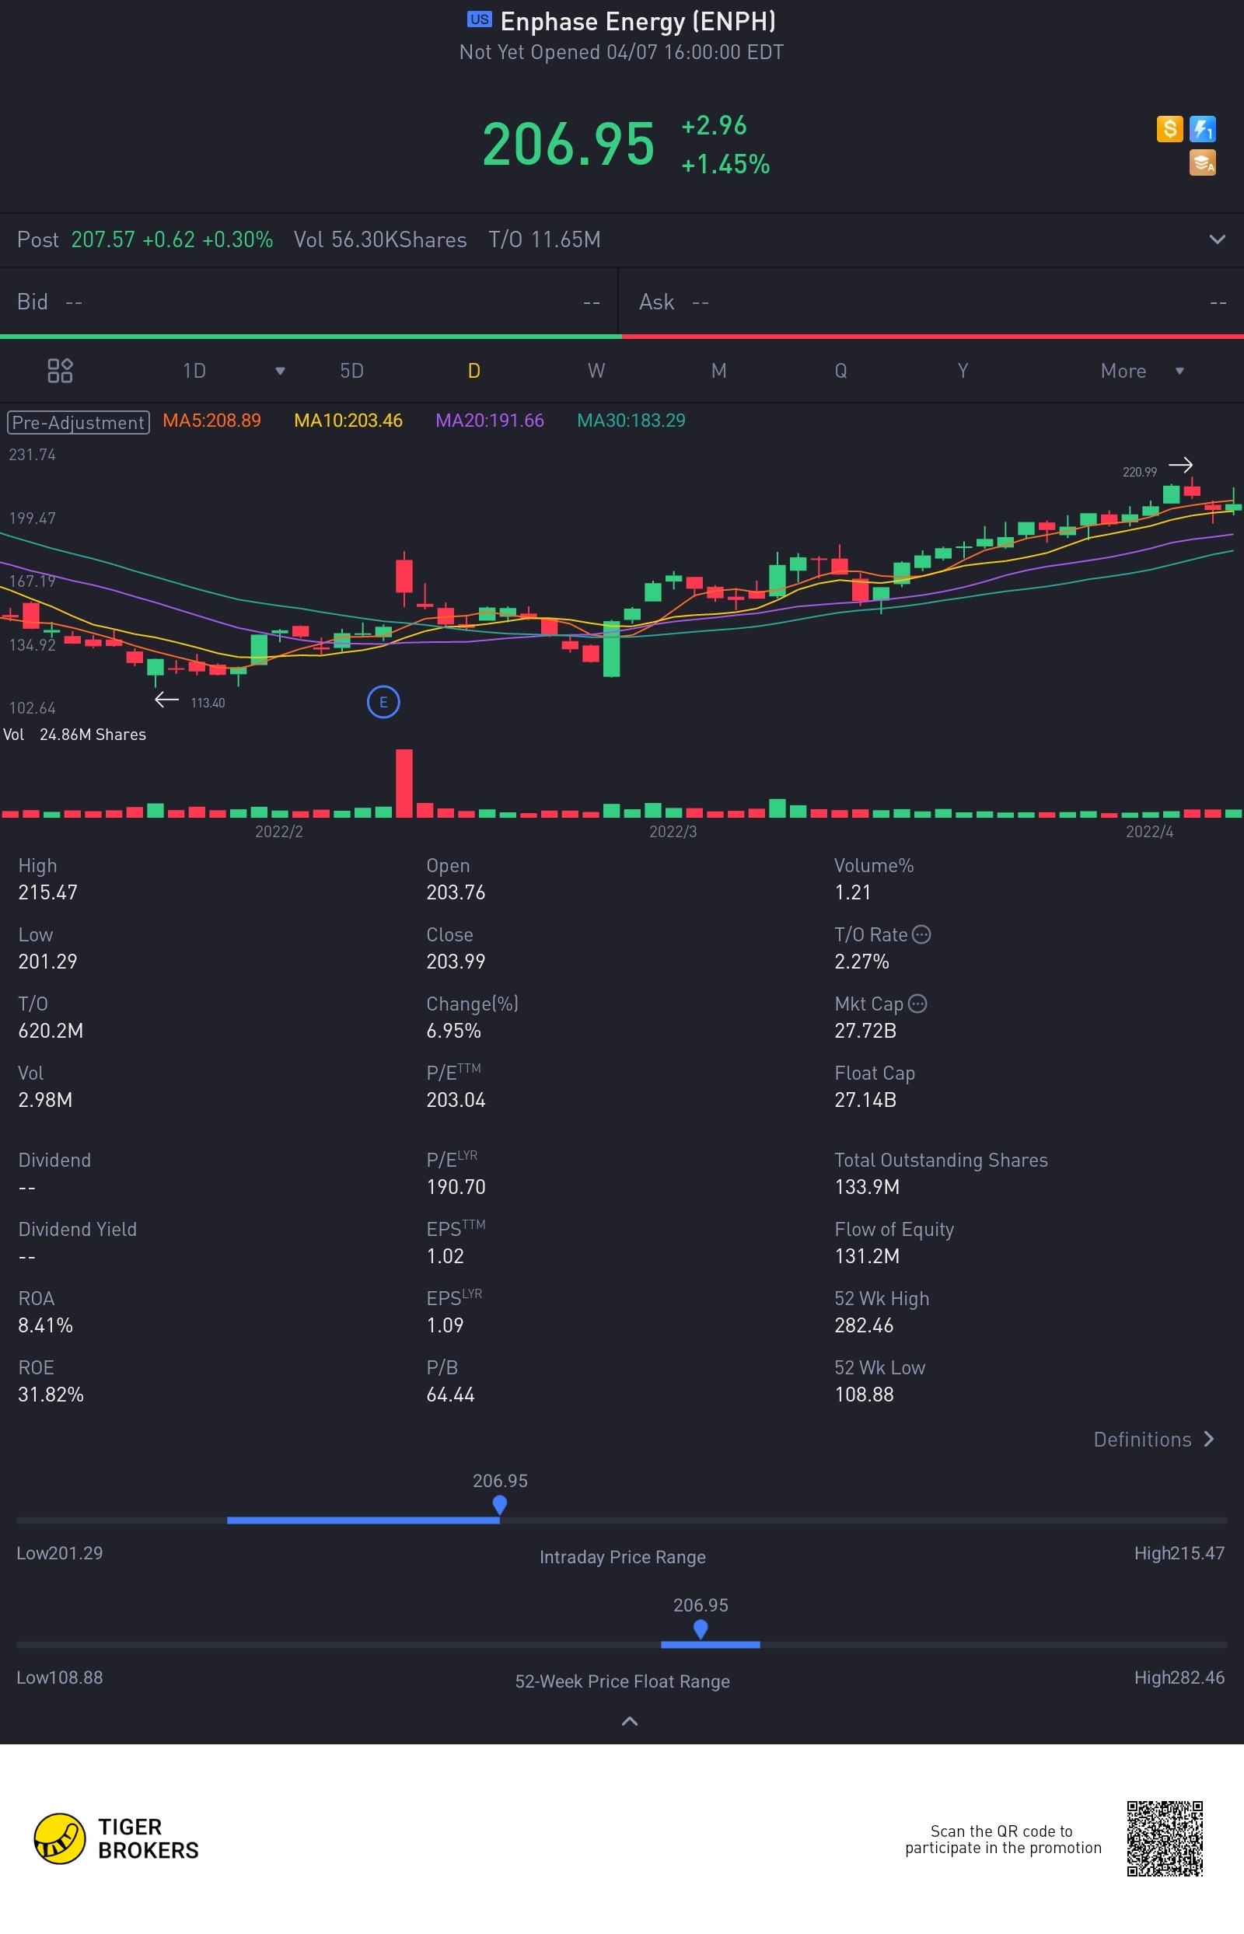Open the Definitions link

click(x=1154, y=1439)
